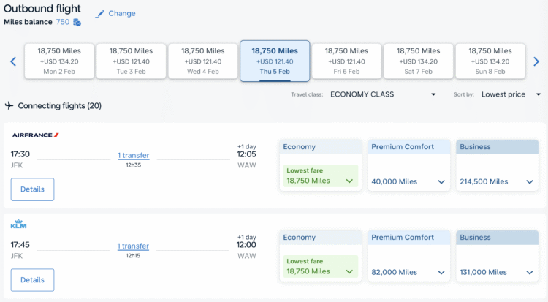Select the Sun 8 Feb date tab

tap(489, 61)
